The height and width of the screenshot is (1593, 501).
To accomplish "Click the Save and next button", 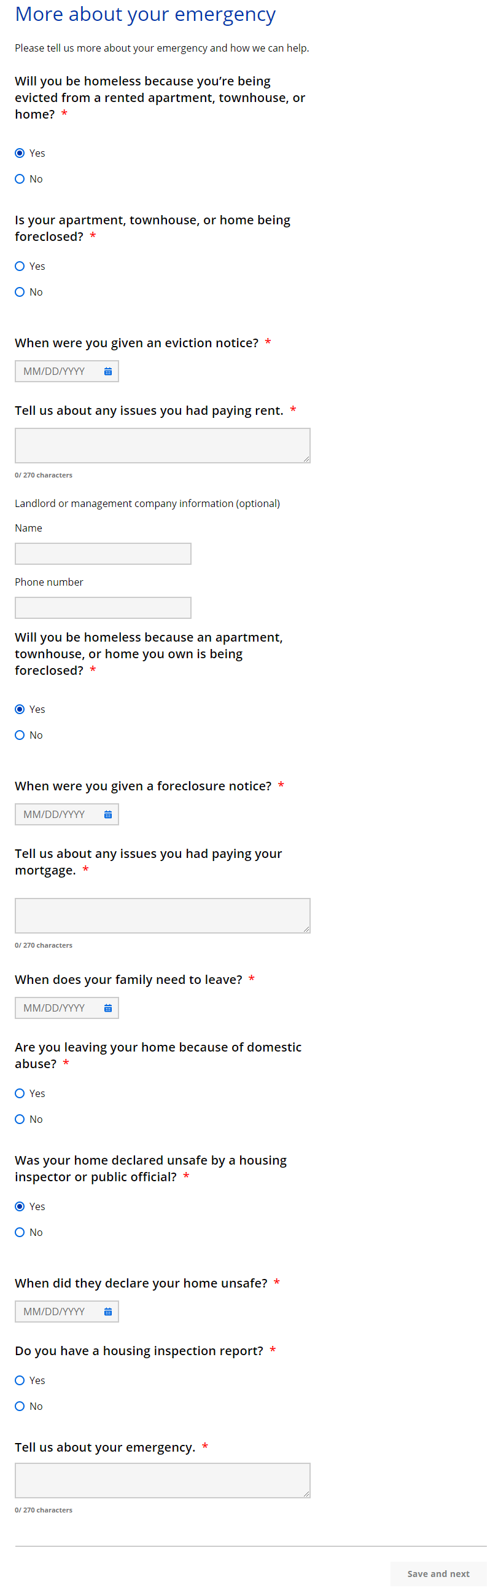I will 437,1573.
